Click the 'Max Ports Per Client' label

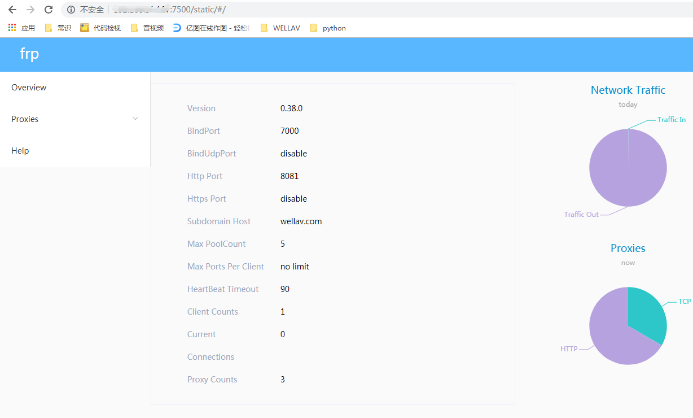coord(226,267)
